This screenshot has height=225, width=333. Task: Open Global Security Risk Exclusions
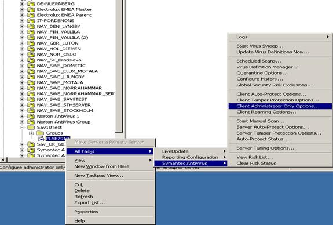(x=280, y=85)
